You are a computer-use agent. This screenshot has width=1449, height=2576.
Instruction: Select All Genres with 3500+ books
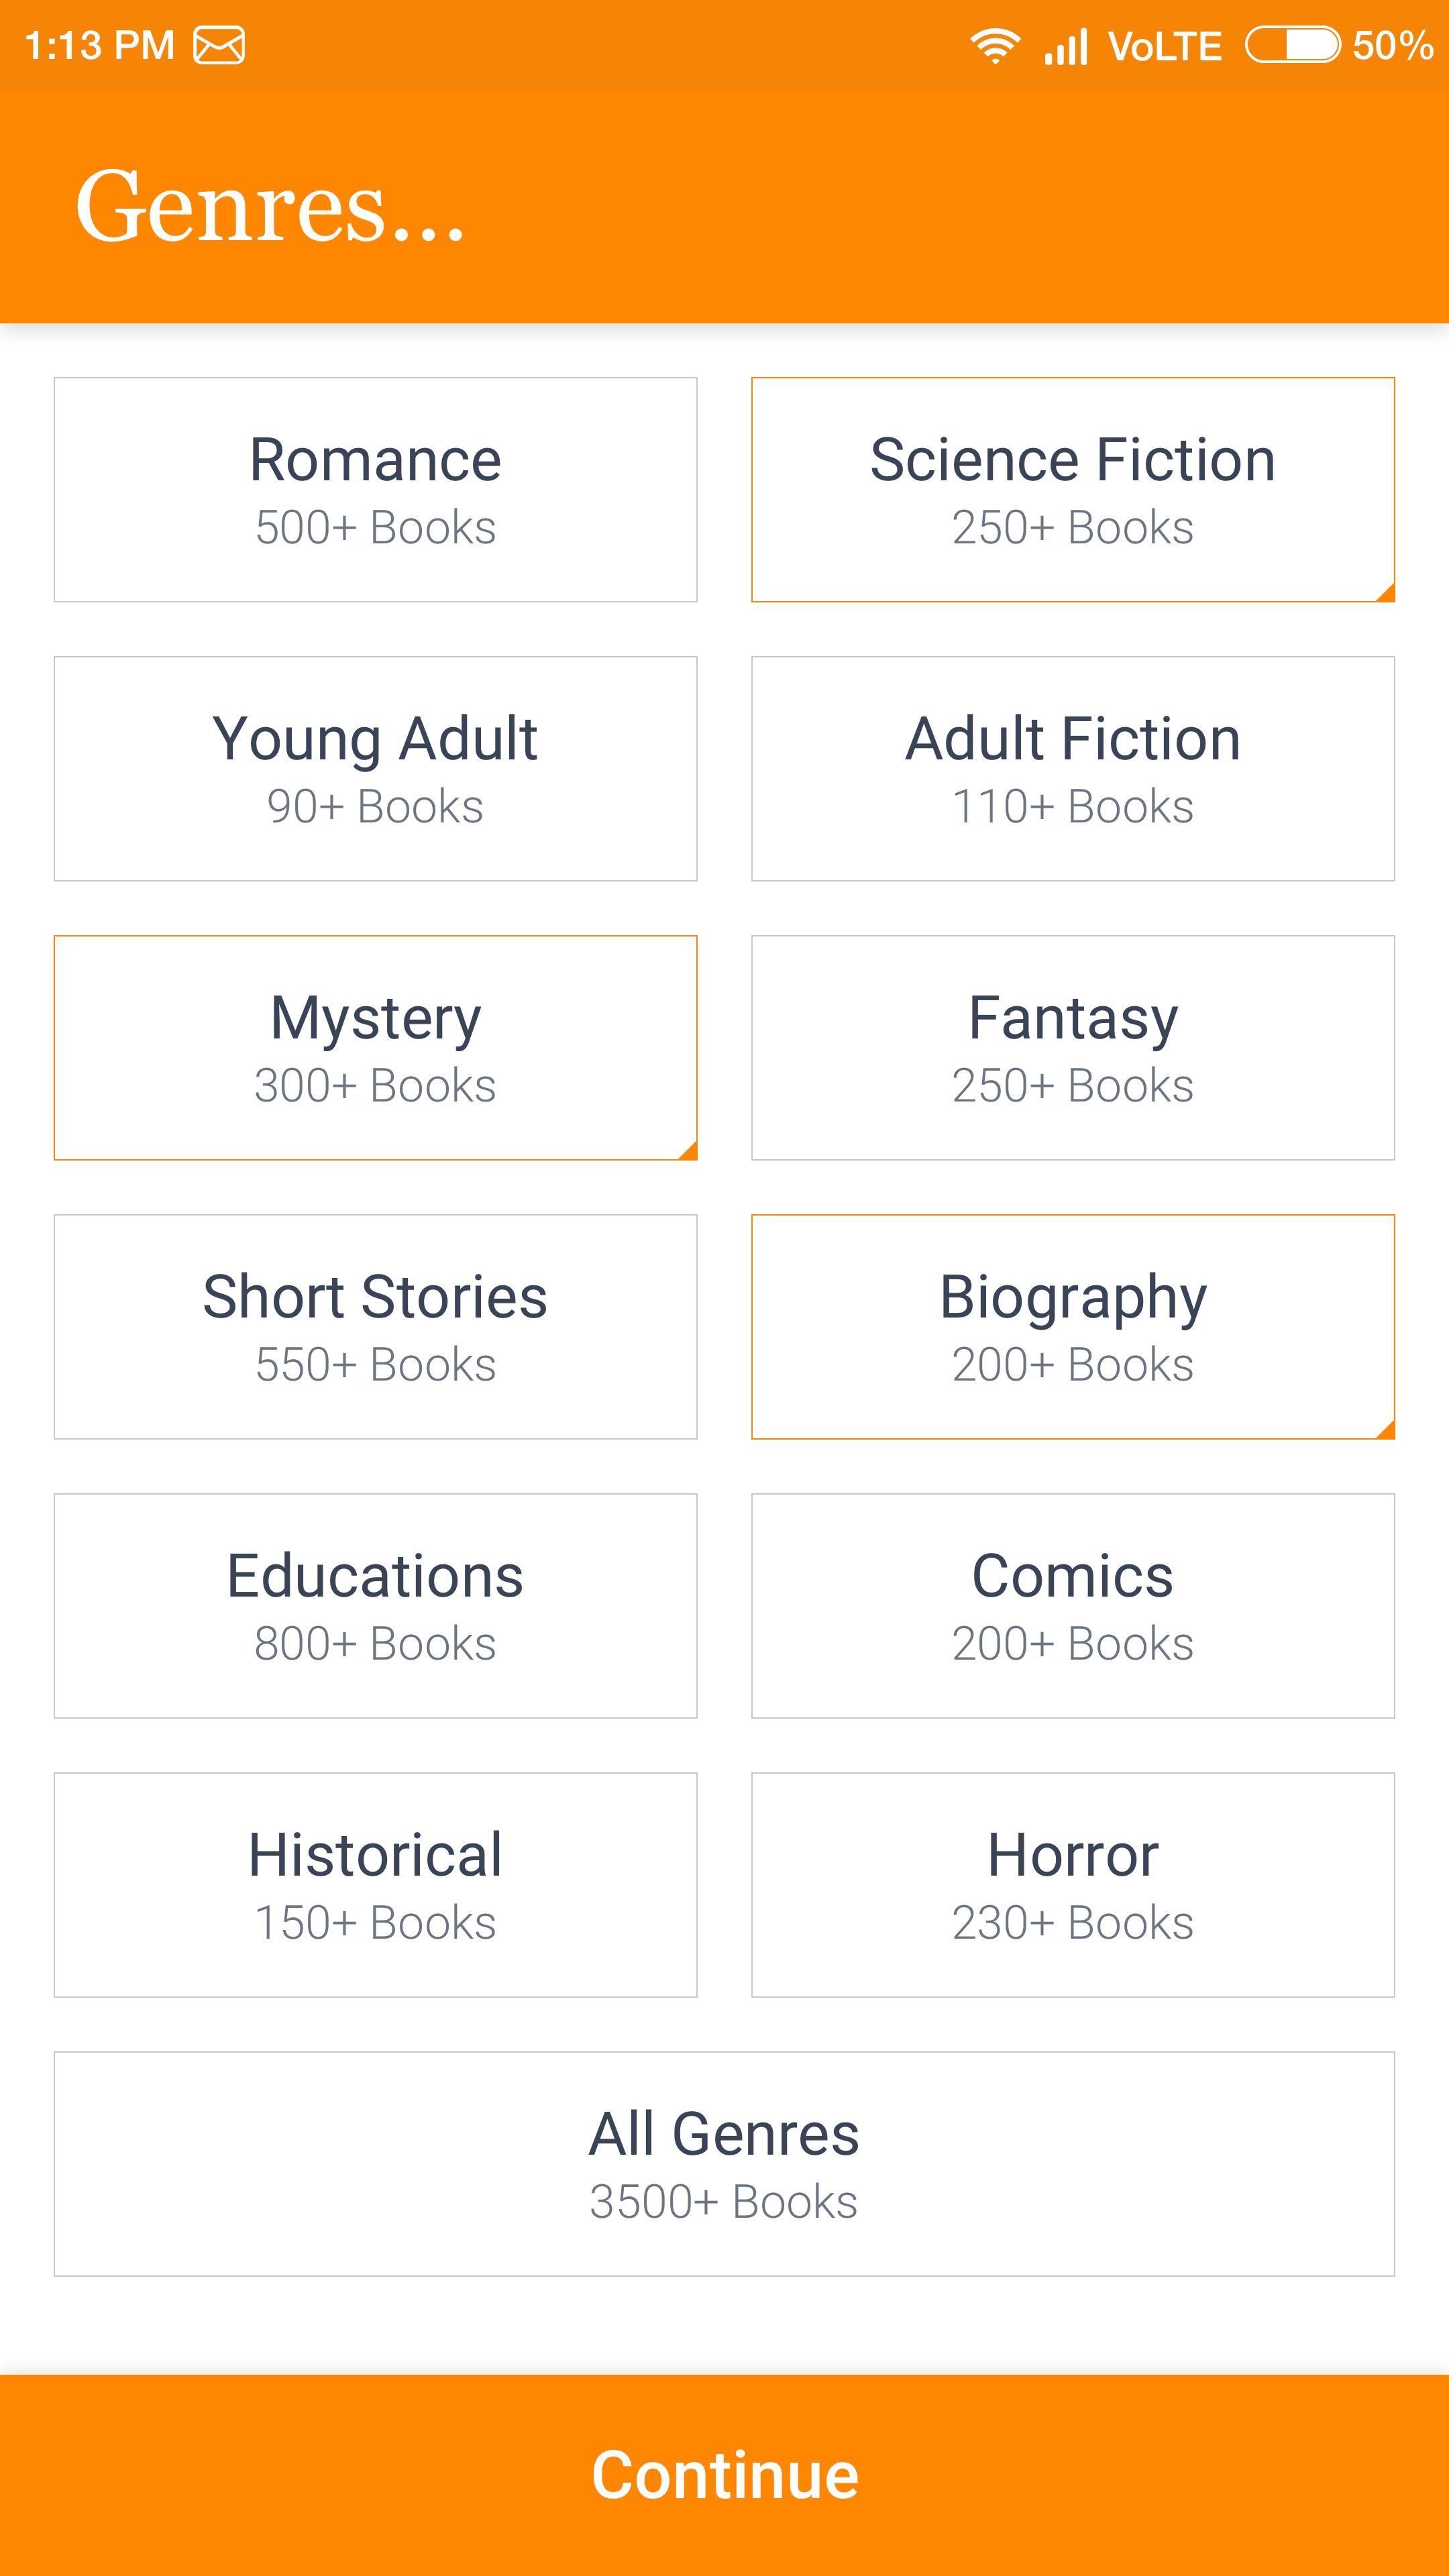click(x=724, y=2163)
